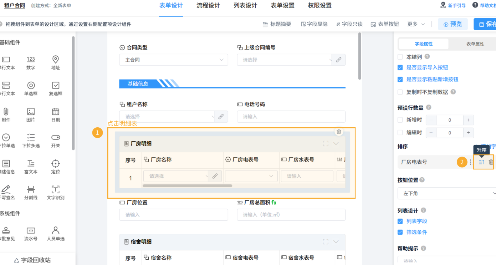
Task: Uncheck the 筛选条件 checkbox
Action: click(x=400, y=232)
